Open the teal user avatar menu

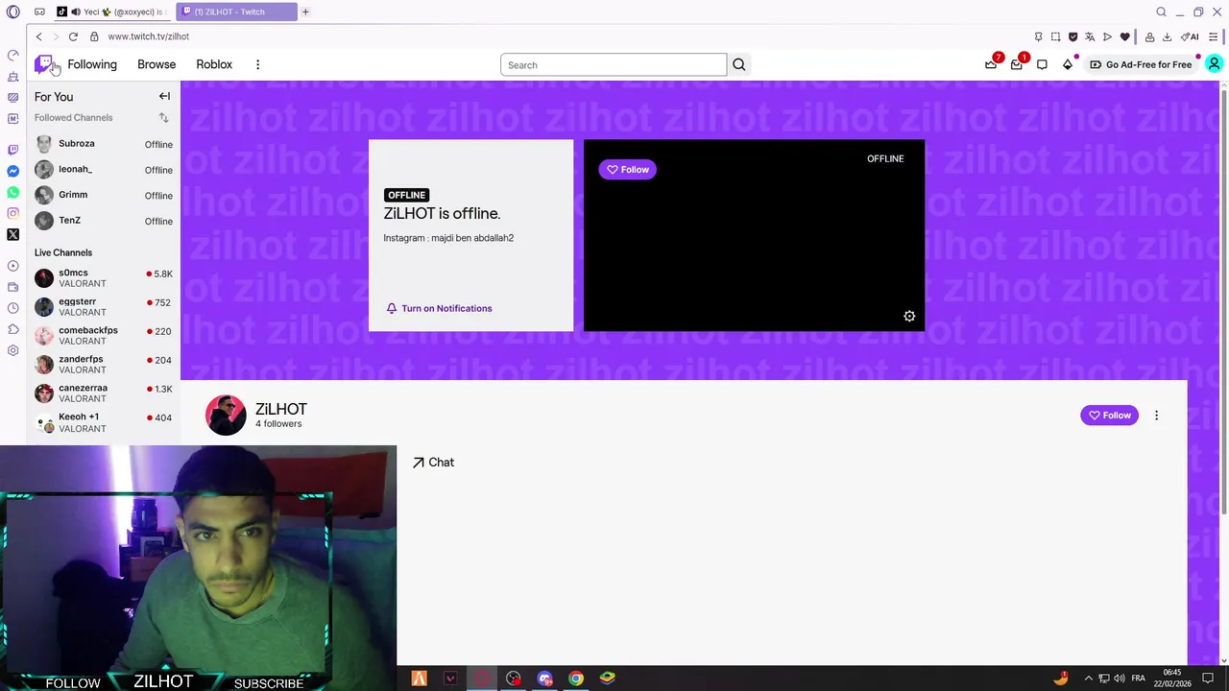pyautogui.click(x=1214, y=64)
